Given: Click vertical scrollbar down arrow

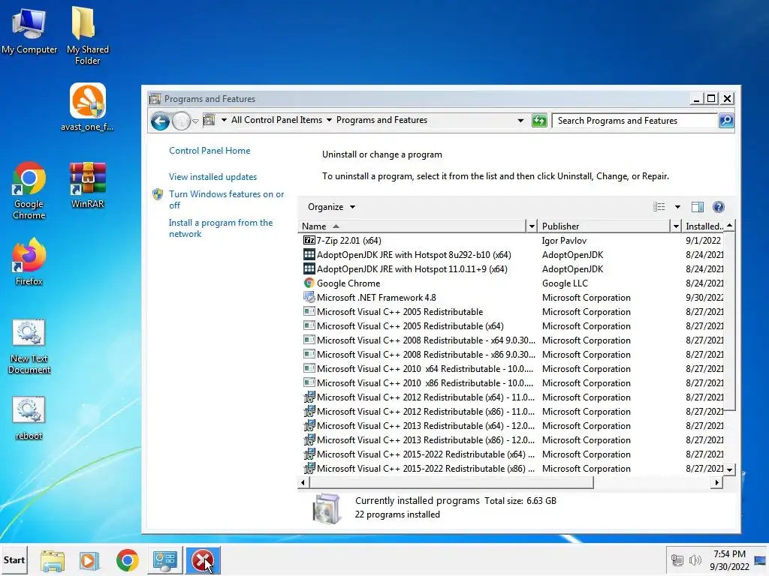Looking at the screenshot, I should tap(729, 469).
